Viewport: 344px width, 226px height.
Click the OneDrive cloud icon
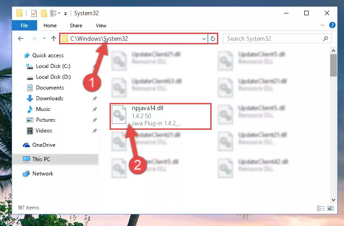[26, 145]
